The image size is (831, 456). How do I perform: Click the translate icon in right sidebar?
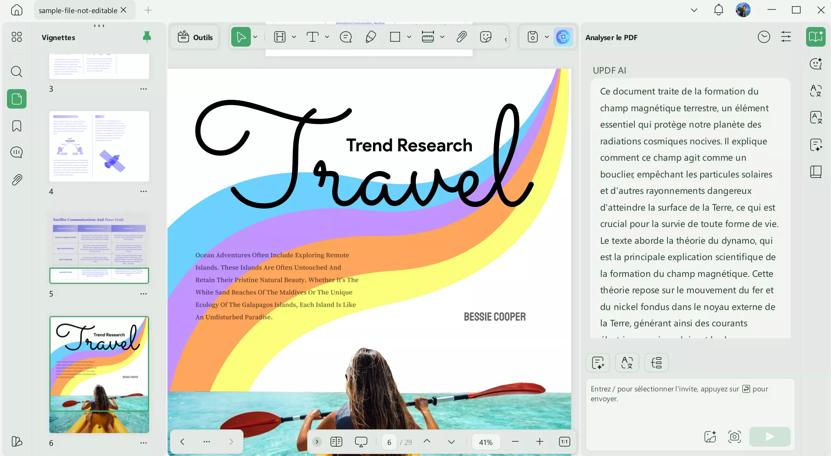click(x=815, y=91)
